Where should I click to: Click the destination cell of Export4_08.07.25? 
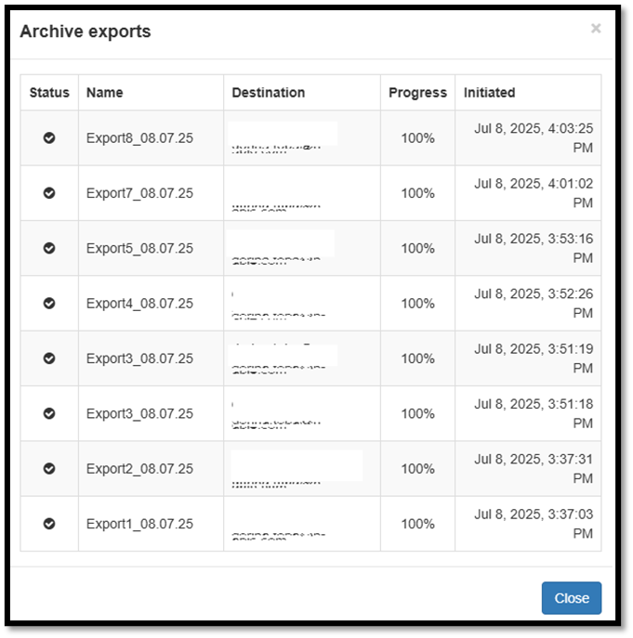pos(302,303)
